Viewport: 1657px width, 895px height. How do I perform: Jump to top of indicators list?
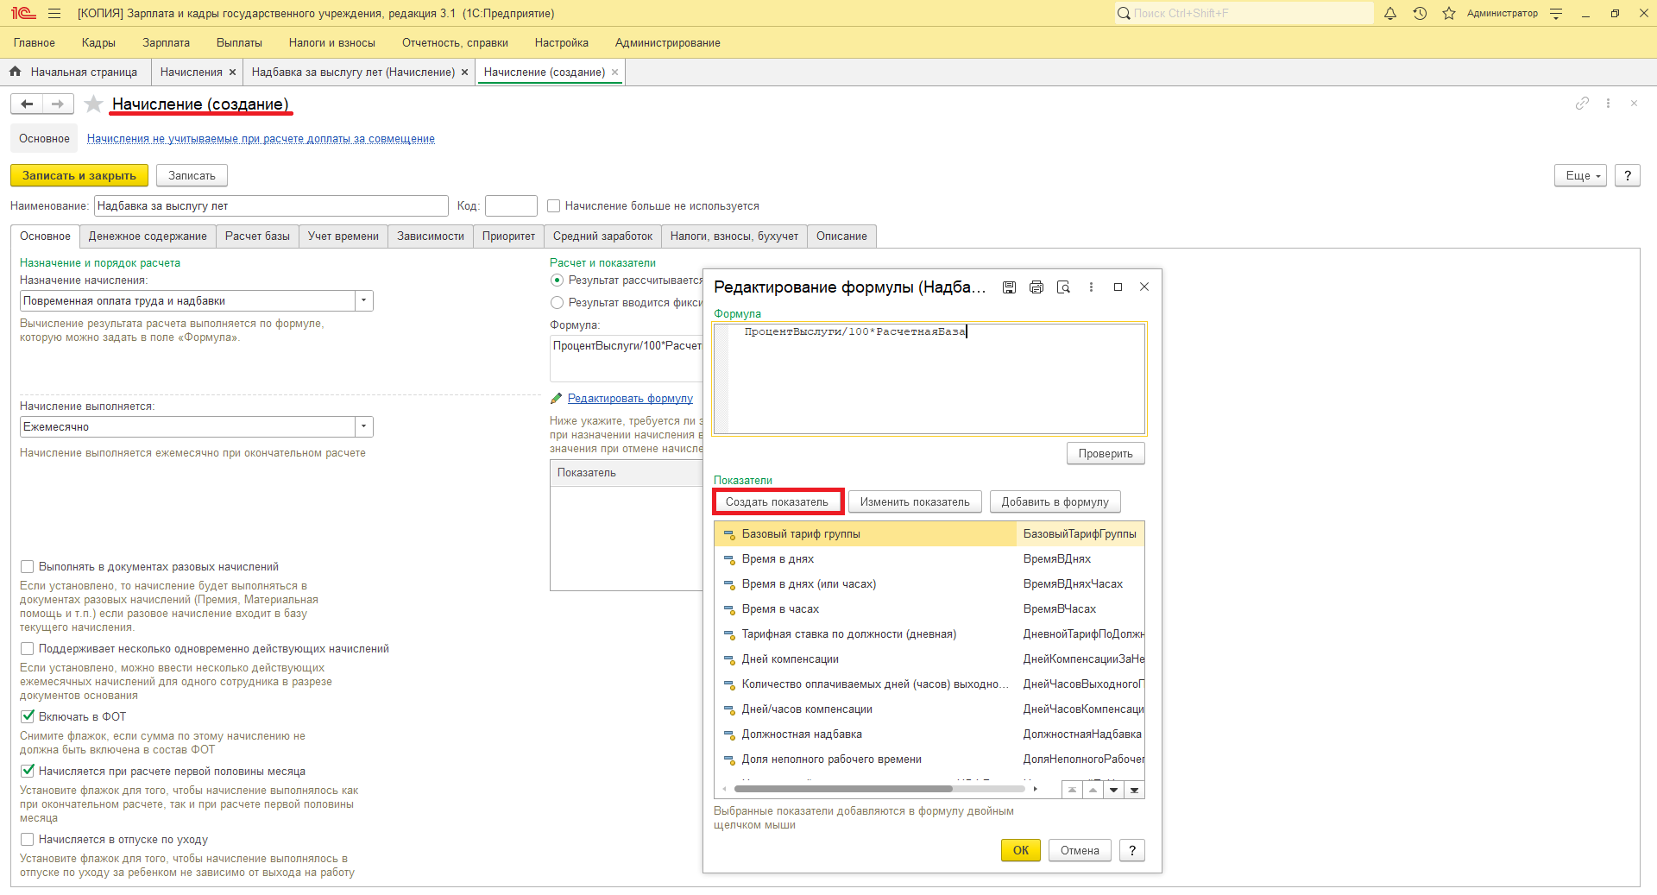pyautogui.click(x=1072, y=790)
